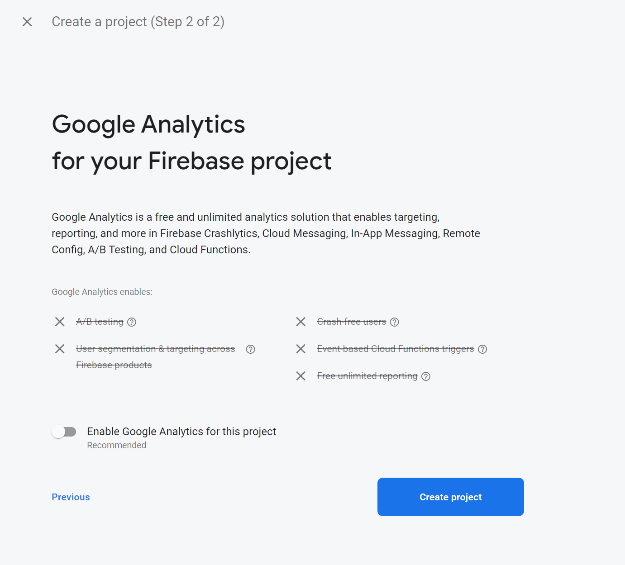Image resolution: width=625 pixels, height=565 pixels.
Task: Show help for Event-based Cloud Functions triggers
Action: pyautogui.click(x=482, y=349)
